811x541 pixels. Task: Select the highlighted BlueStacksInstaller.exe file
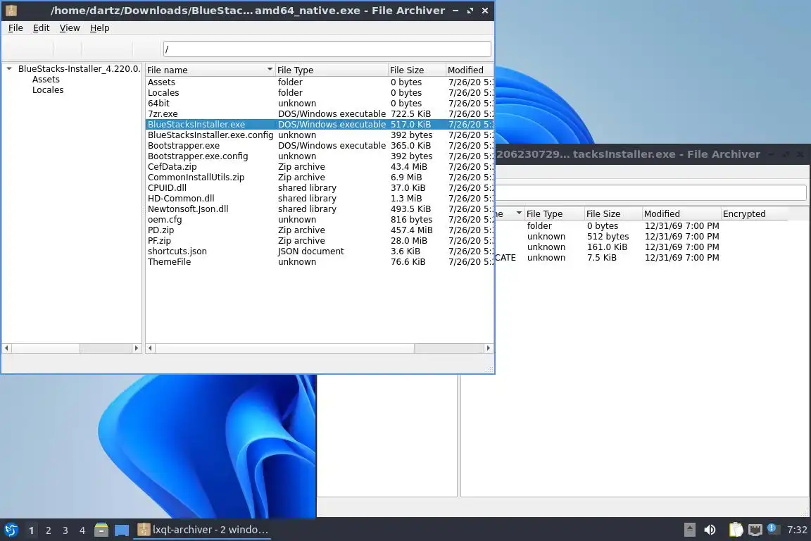[320, 124]
